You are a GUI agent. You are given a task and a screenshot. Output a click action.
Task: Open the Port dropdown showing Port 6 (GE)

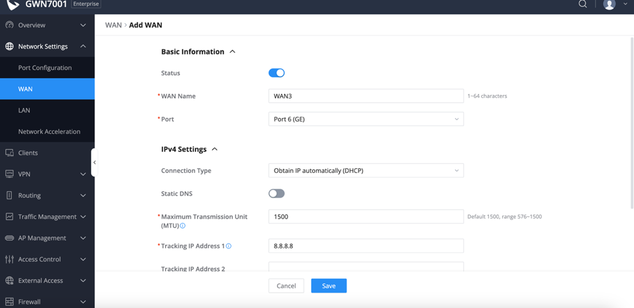[366, 119]
